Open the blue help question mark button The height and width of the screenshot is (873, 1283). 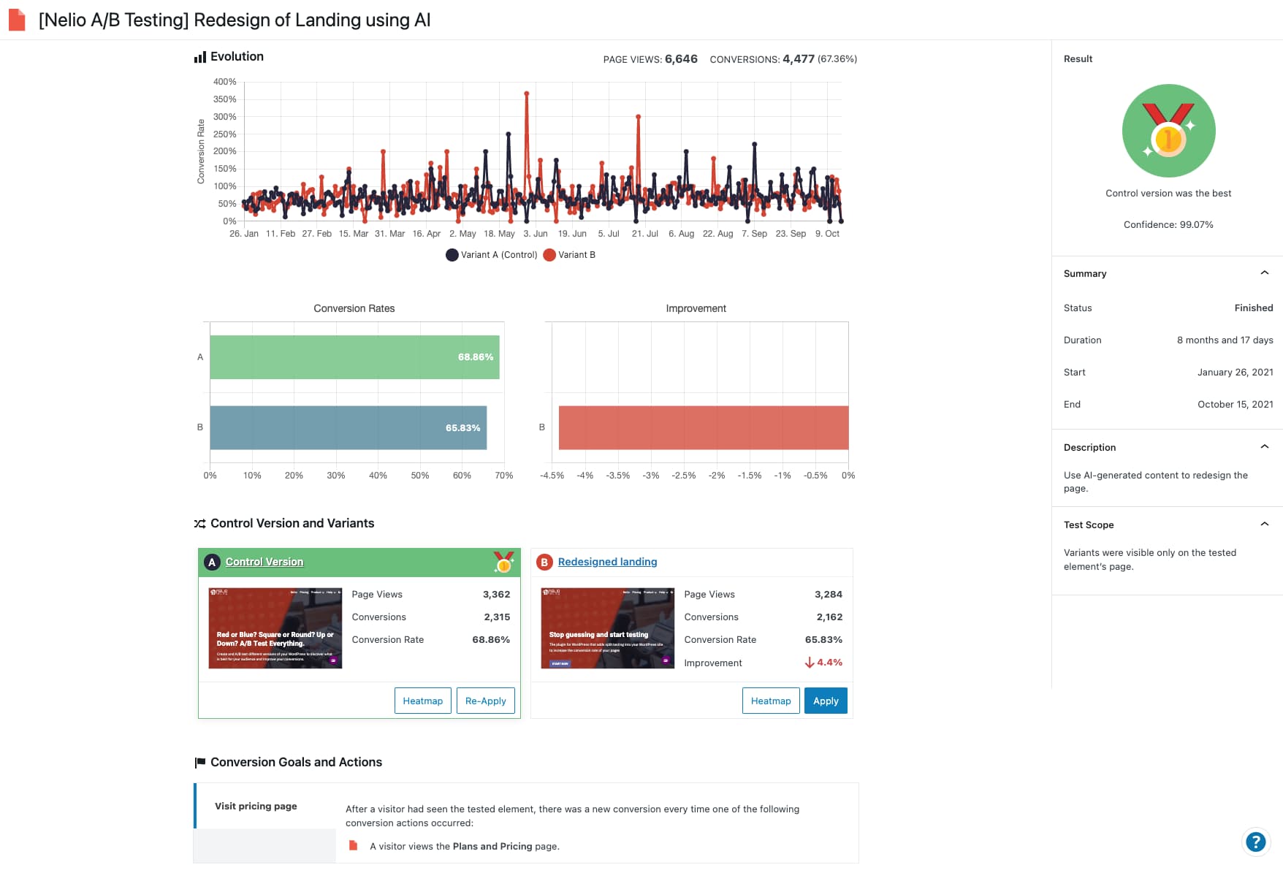(x=1255, y=842)
